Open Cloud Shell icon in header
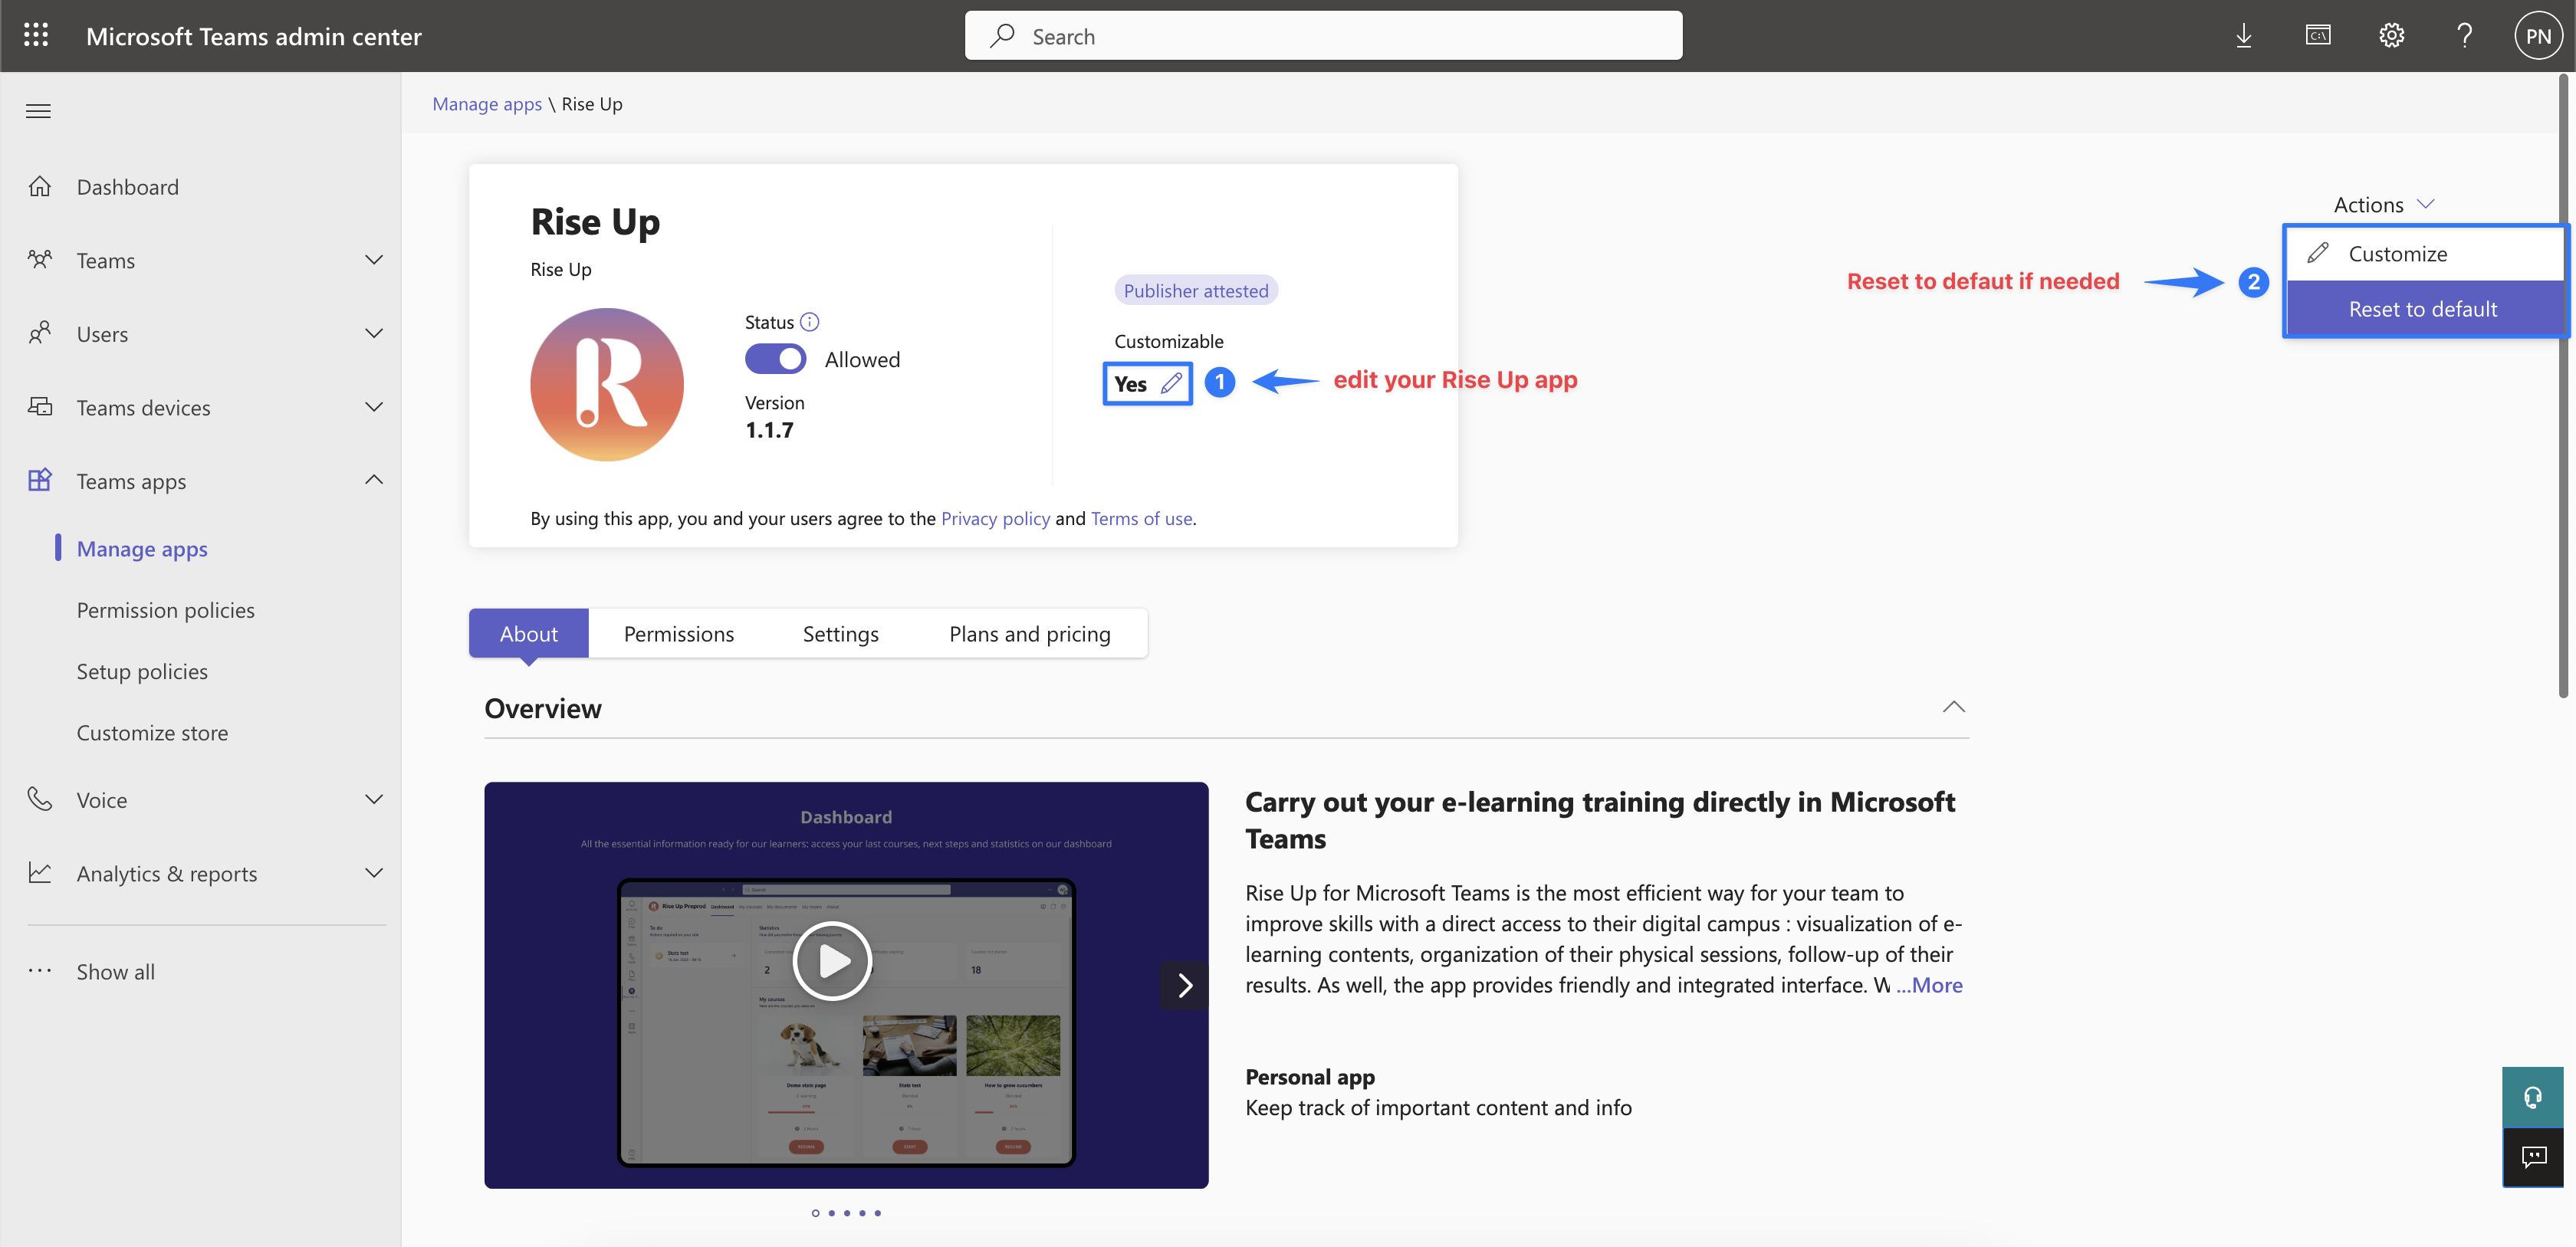The image size is (2576, 1247). (2318, 36)
